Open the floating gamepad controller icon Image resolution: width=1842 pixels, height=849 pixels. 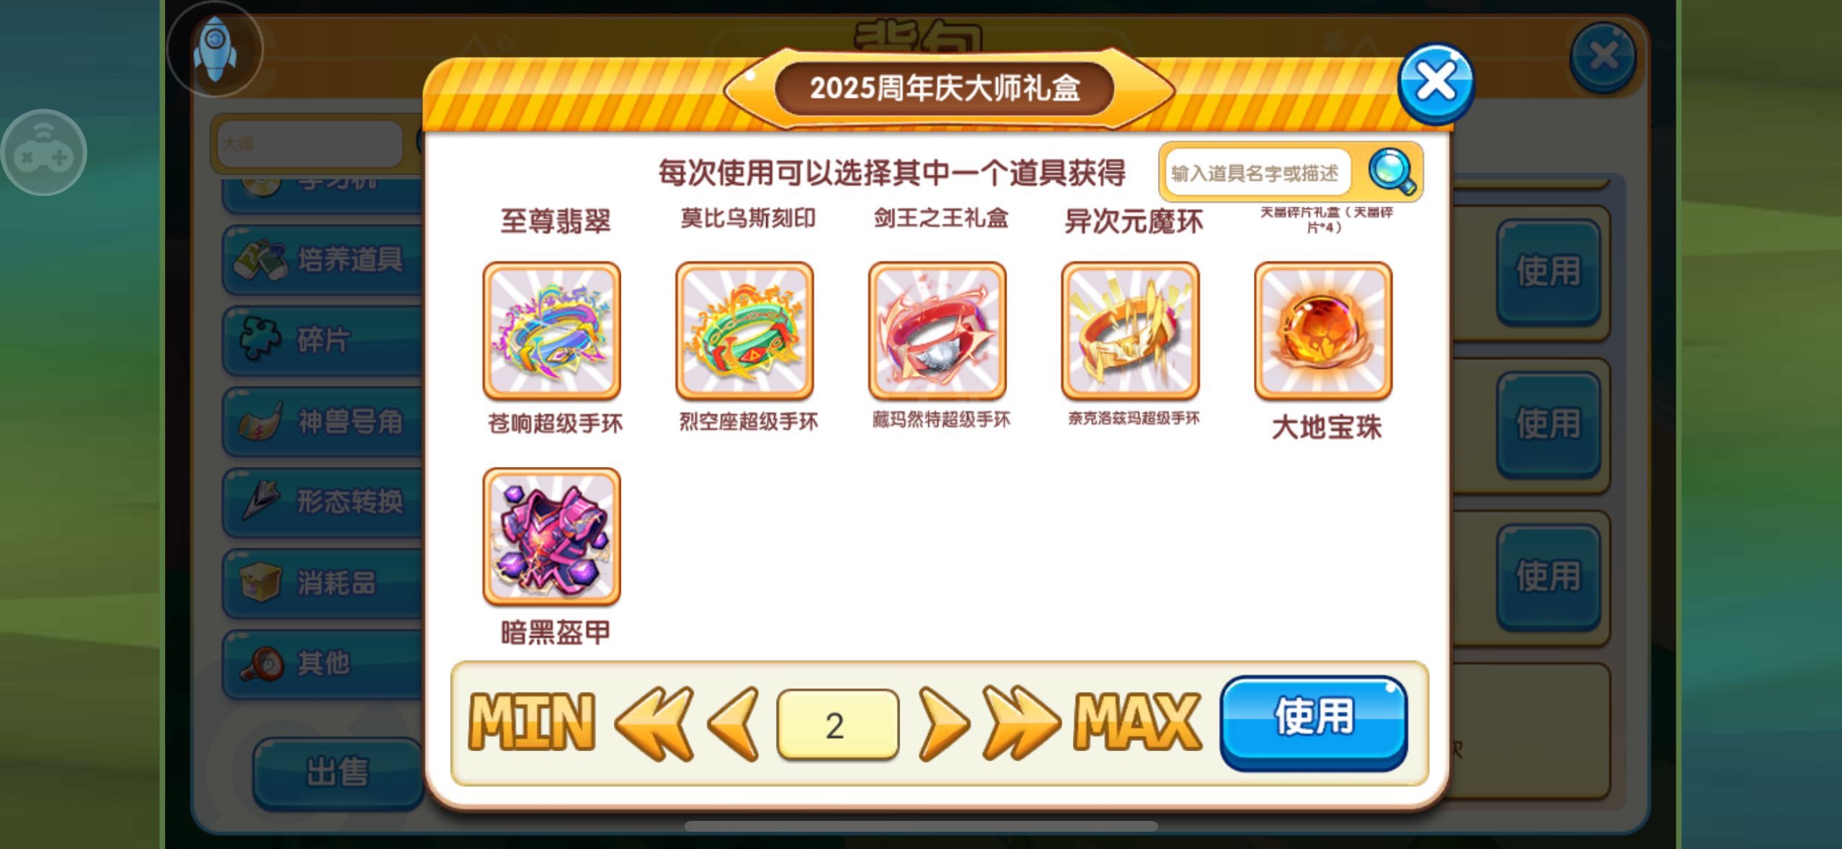pos(44,152)
